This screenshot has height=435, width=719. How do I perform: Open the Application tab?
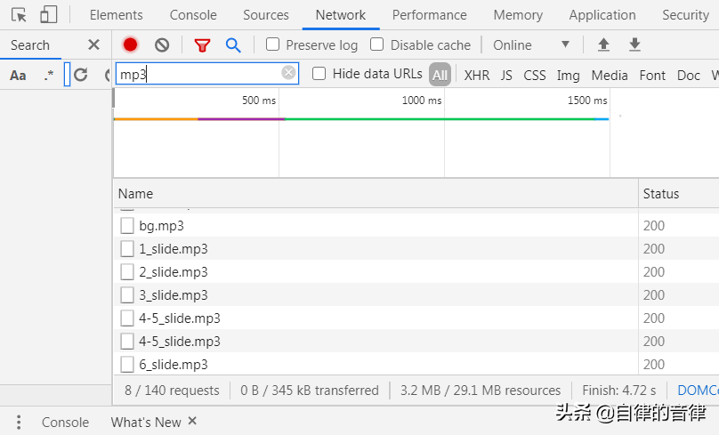coord(602,15)
